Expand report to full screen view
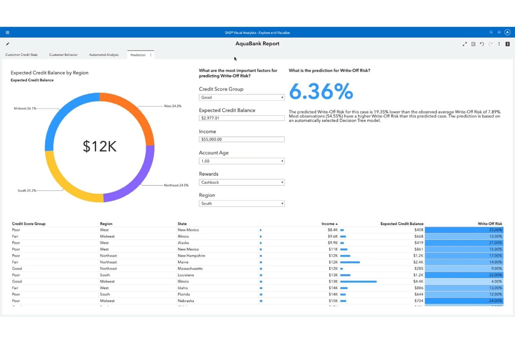The height and width of the screenshot is (344, 515). tap(465, 44)
